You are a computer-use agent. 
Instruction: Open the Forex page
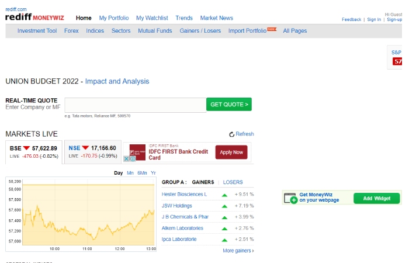[x=71, y=31]
